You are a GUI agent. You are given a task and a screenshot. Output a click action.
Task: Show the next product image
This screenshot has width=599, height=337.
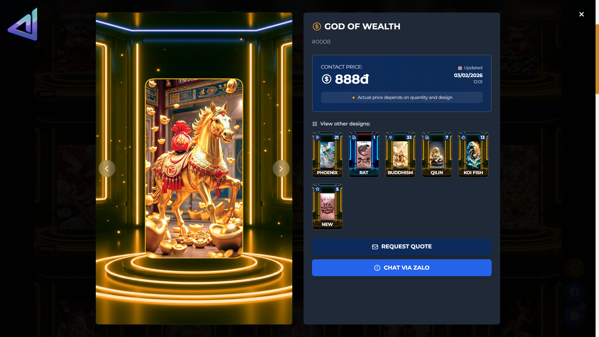click(x=281, y=168)
